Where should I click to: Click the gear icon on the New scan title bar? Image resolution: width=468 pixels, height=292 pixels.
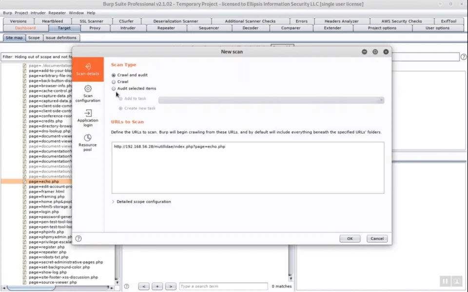pyautogui.click(x=375, y=52)
